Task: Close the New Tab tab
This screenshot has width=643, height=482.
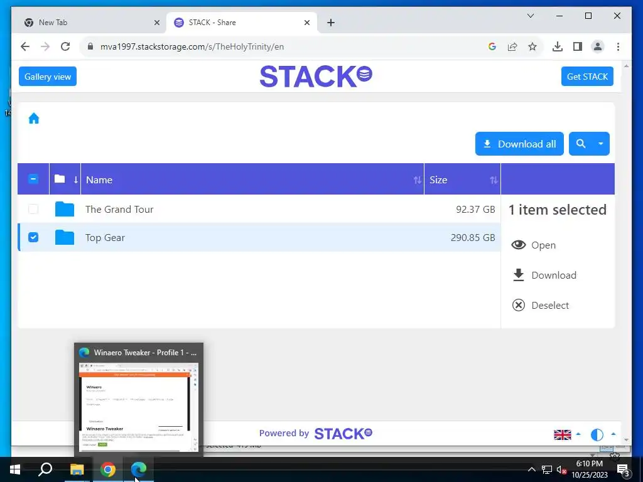Action: (x=156, y=23)
